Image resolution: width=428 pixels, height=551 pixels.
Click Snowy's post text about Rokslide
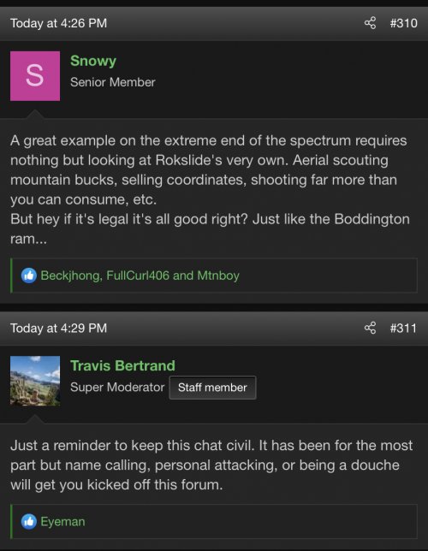pyautogui.click(x=210, y=189)
